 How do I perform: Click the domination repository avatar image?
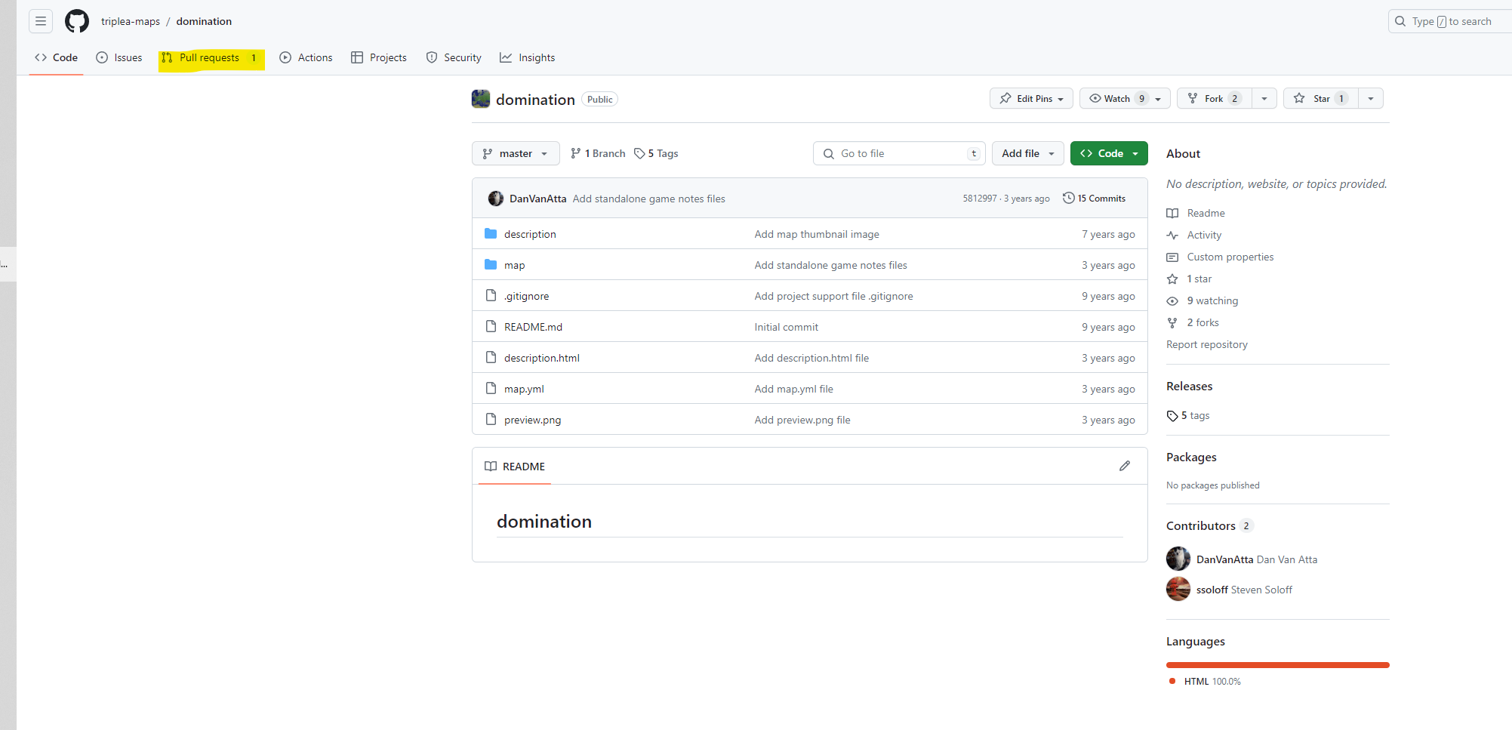pos(481,99)
